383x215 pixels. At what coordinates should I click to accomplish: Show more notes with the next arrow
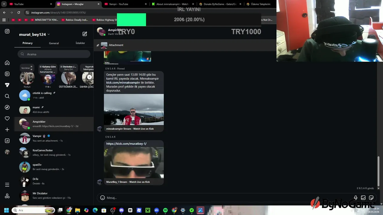click(x=89, y=77)
